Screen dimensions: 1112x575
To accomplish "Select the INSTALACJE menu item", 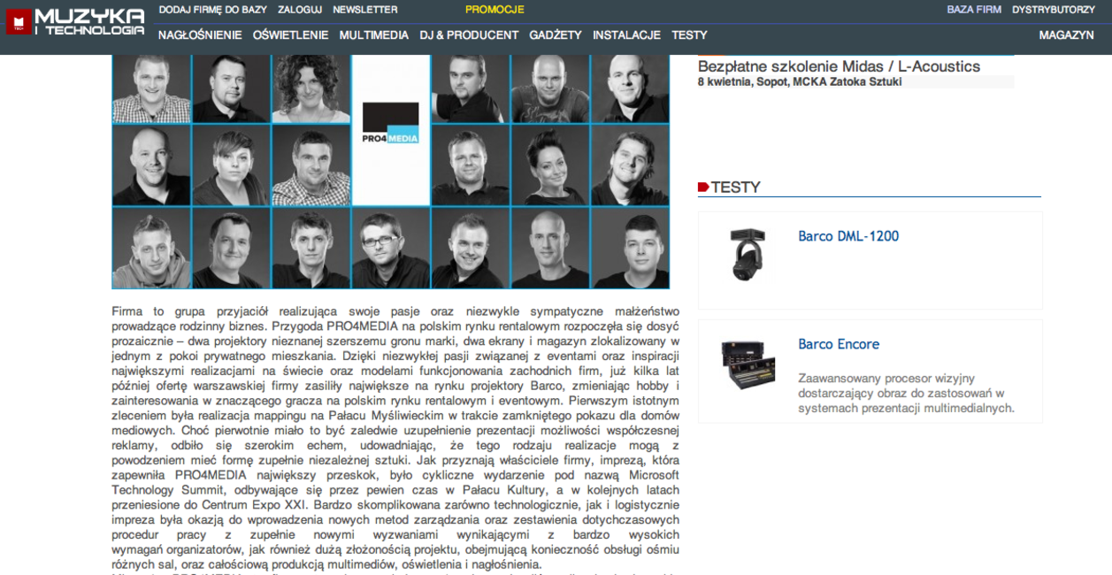I will [x=626, y=35].
